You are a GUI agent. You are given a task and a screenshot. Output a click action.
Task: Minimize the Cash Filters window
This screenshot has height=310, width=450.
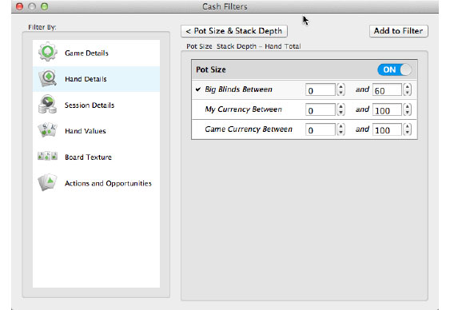coord(32,6)
